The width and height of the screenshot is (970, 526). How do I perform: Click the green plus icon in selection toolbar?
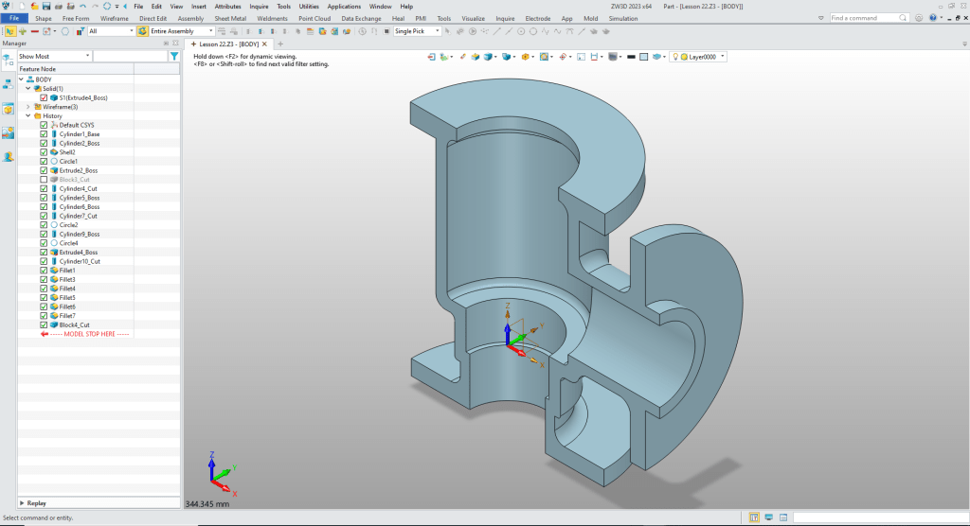coord(22,31)
